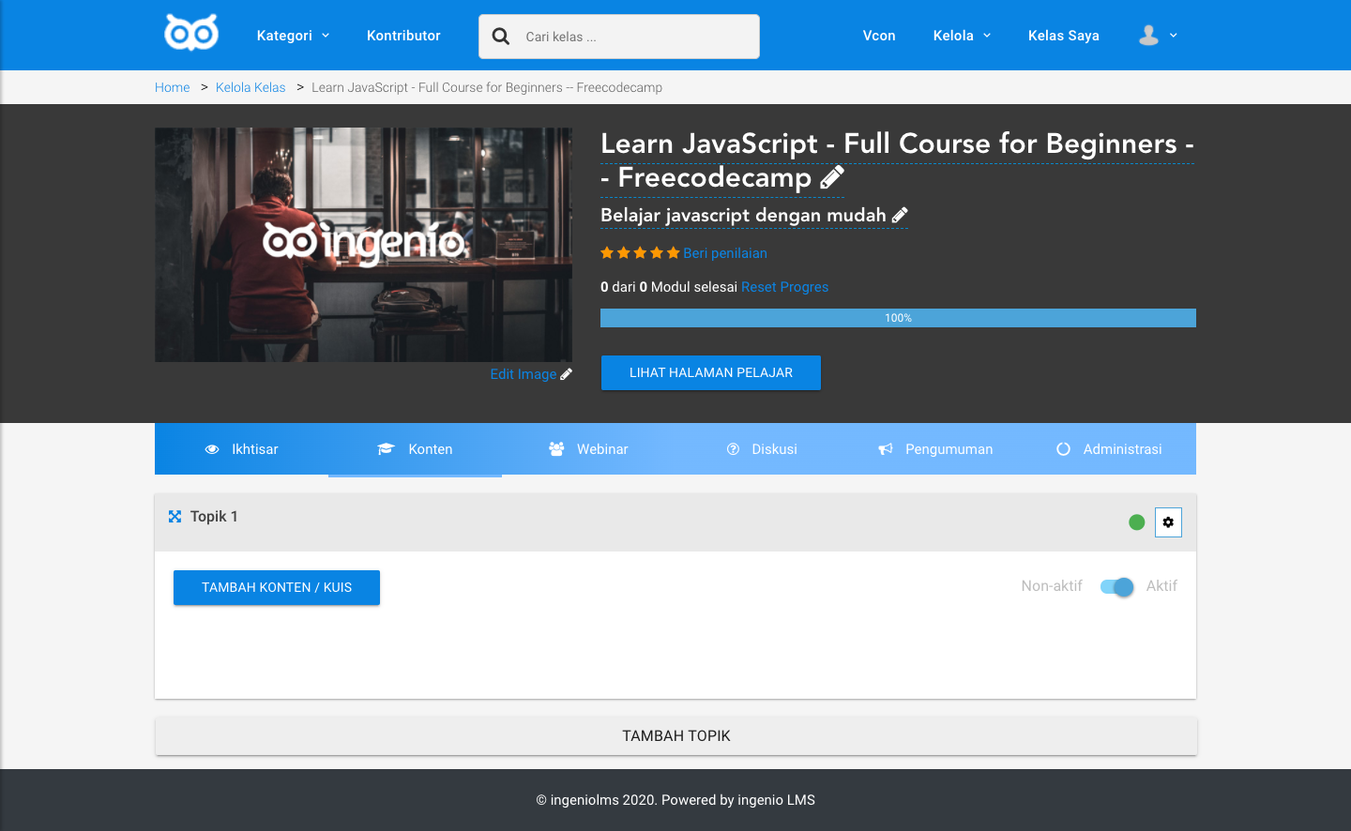Click the 'Aktif' label beside the switch
1351x831 pixels.
tap(1161, 586)
